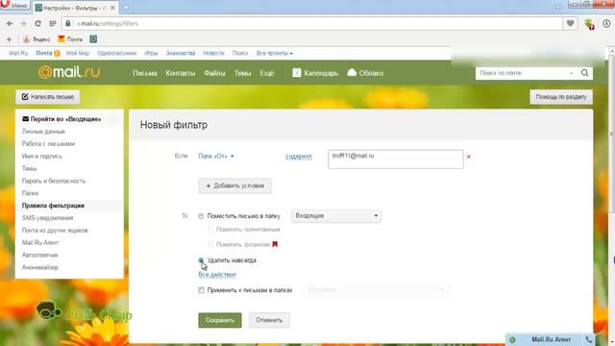Viewport: 615px width, 346px height.
Task: Open the Входящие folder dropdown
Action: coord(336,215)
